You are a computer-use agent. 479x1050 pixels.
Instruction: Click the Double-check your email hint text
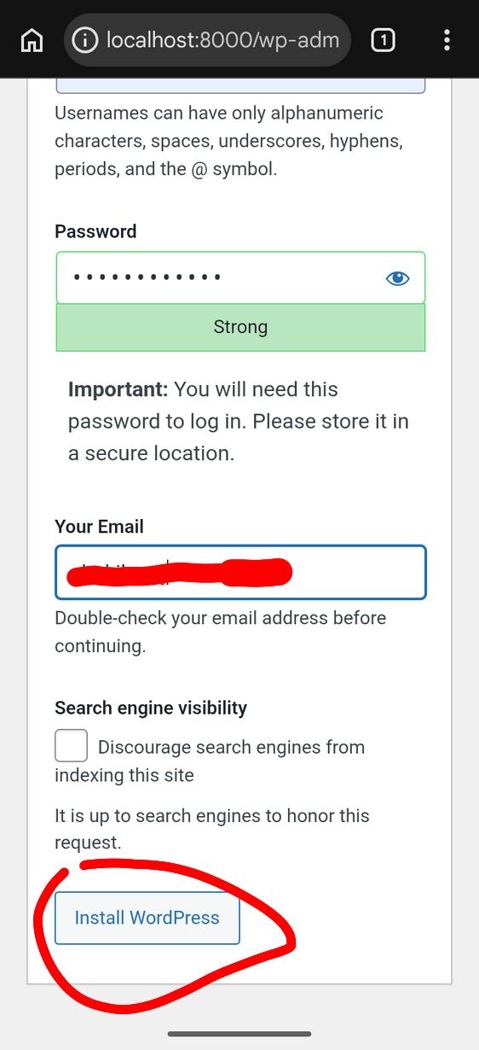point(221,632)
